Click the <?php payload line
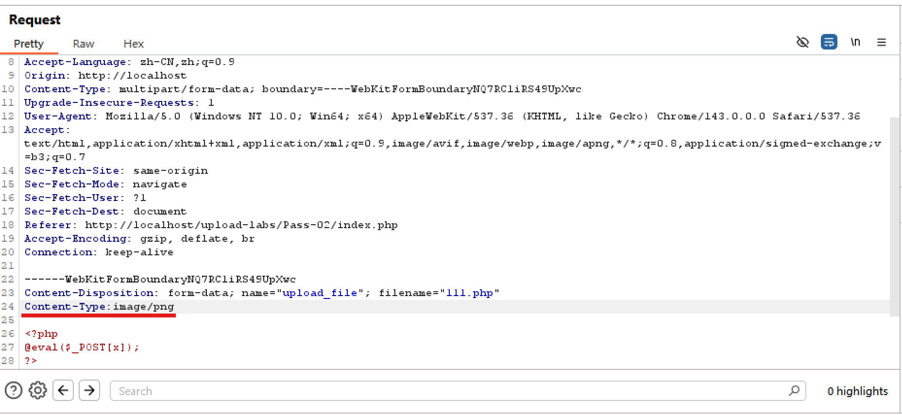The height and width of the screenshot is (415, 902). pos(41,334)
